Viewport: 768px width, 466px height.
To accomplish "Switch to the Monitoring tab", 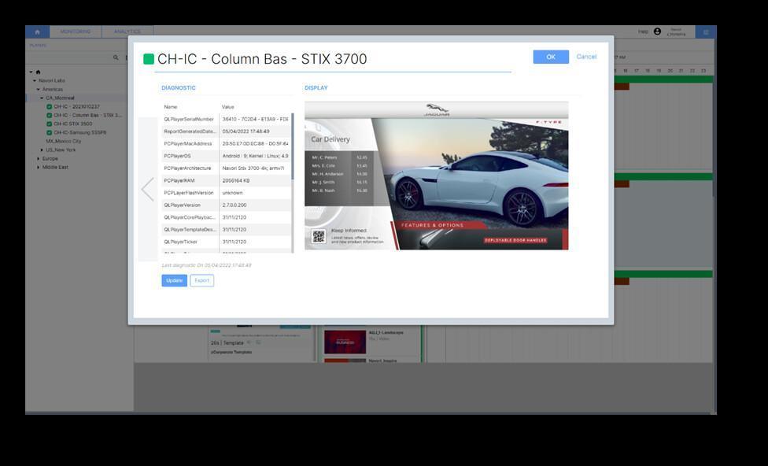I will 76,31.
